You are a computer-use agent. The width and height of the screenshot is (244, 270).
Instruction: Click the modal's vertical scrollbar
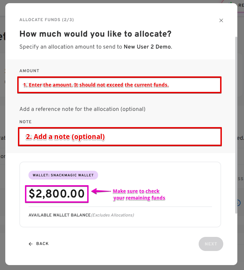(236, 123)
